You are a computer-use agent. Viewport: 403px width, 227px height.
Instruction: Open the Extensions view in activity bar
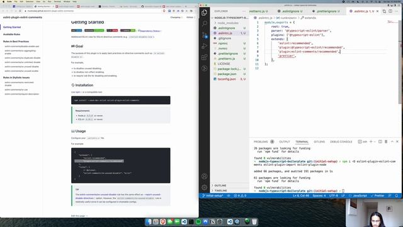[x=204, y=57]
